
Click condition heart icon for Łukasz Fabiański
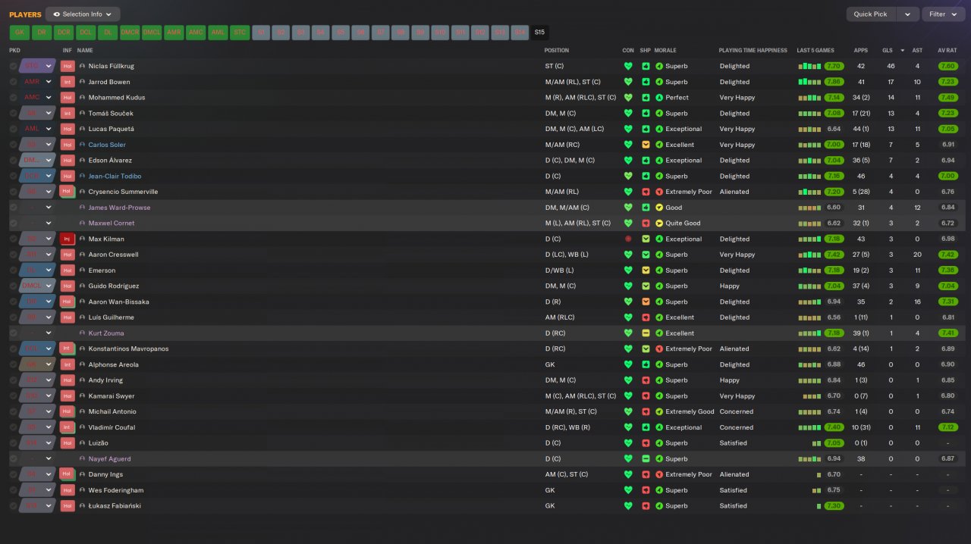coord(628,506)
